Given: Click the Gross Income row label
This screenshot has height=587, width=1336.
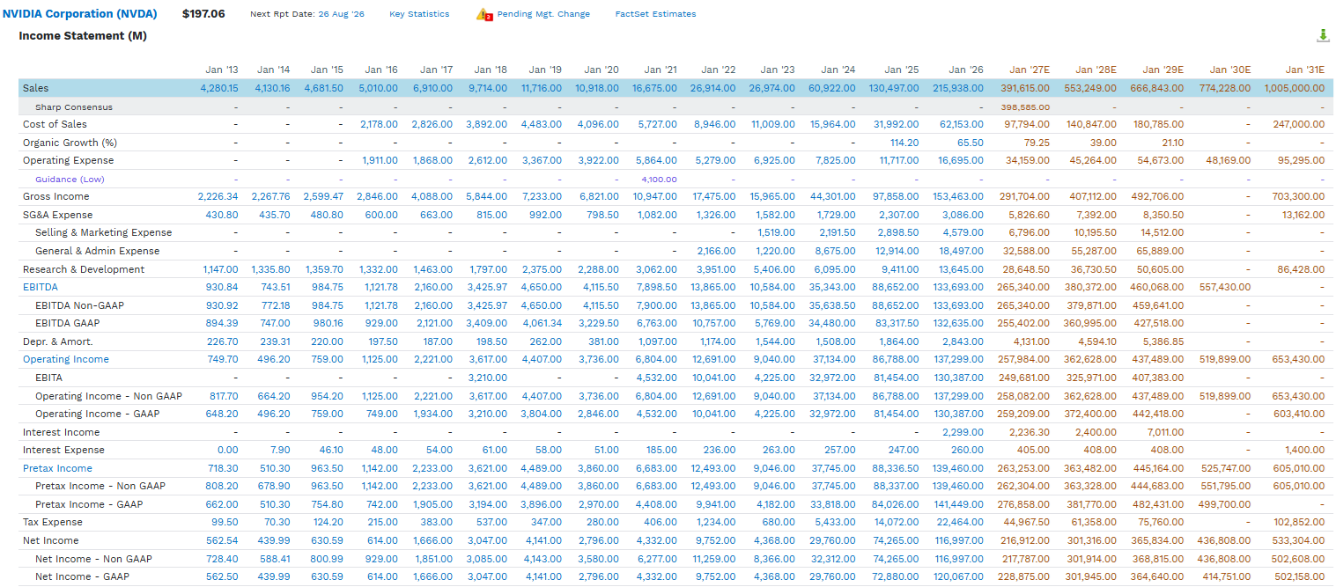Looking at the screenshot, I should pyautogui.click(x=57, y=196).
